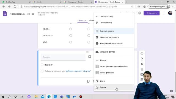Add title and description (Tт) icon

tap(142, 64)
